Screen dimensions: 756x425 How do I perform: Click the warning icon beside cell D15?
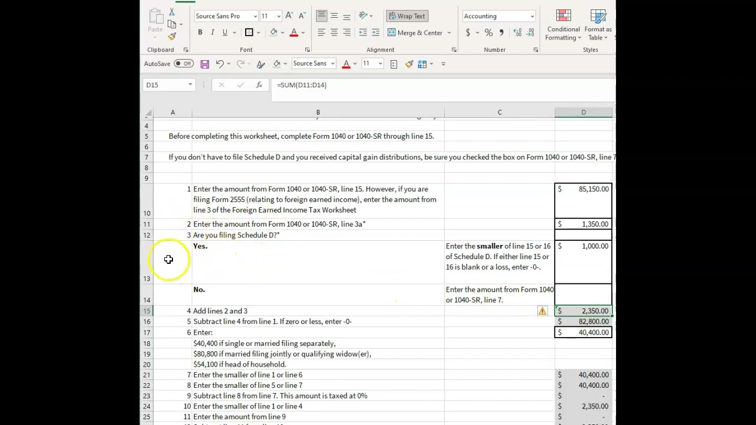542,311
